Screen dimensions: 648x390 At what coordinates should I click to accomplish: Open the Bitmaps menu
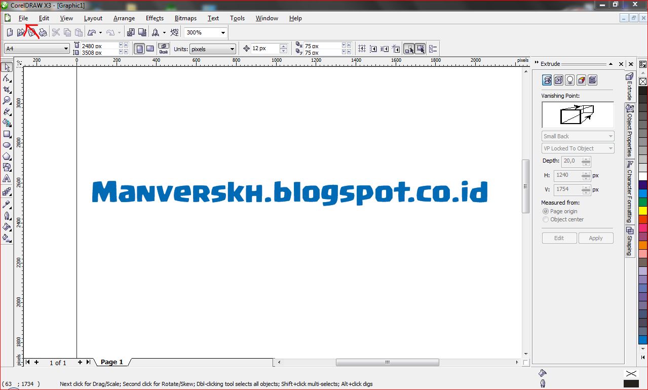pyautogui.click(x=185, y=18)
